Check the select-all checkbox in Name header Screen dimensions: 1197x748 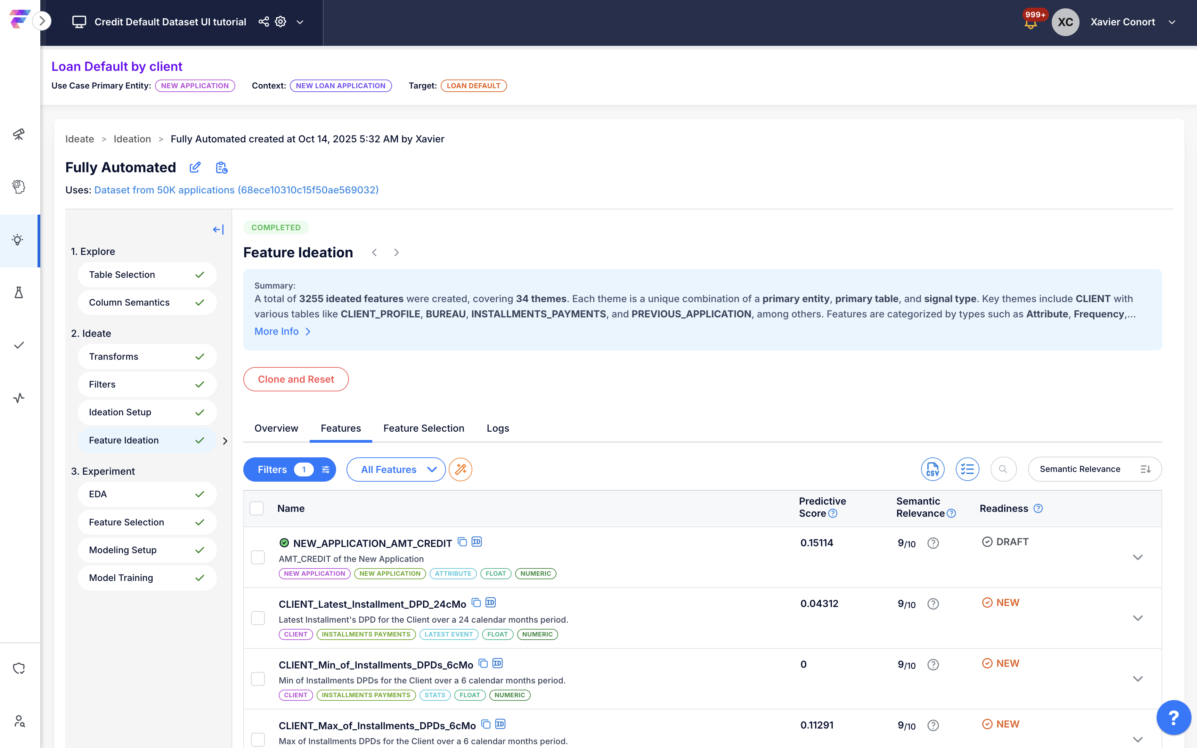coord(256,508)
